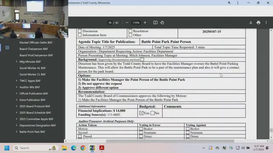Jump to Battle Point Park BAF bookmark
Viewport: 273px width, 153px height.
[x=32, y=132]
